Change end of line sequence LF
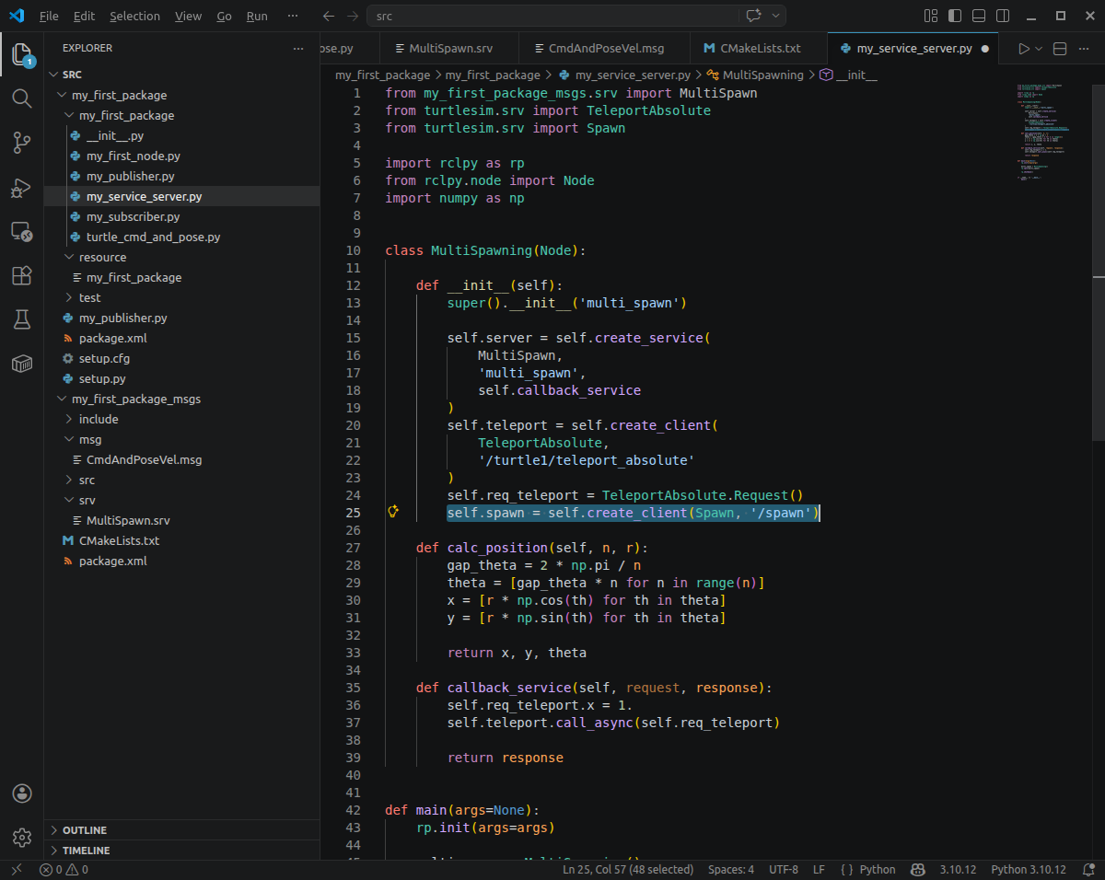Screen dimensions: 1105x880 point(819,869)
